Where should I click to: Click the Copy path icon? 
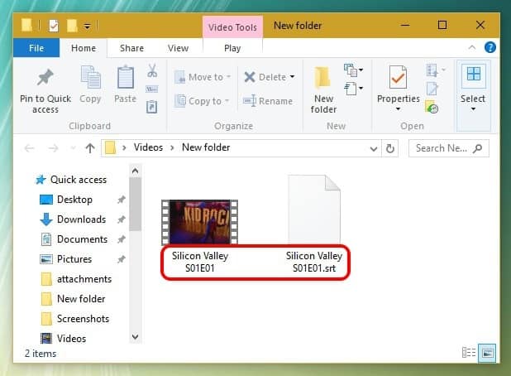tap(152, 89)
